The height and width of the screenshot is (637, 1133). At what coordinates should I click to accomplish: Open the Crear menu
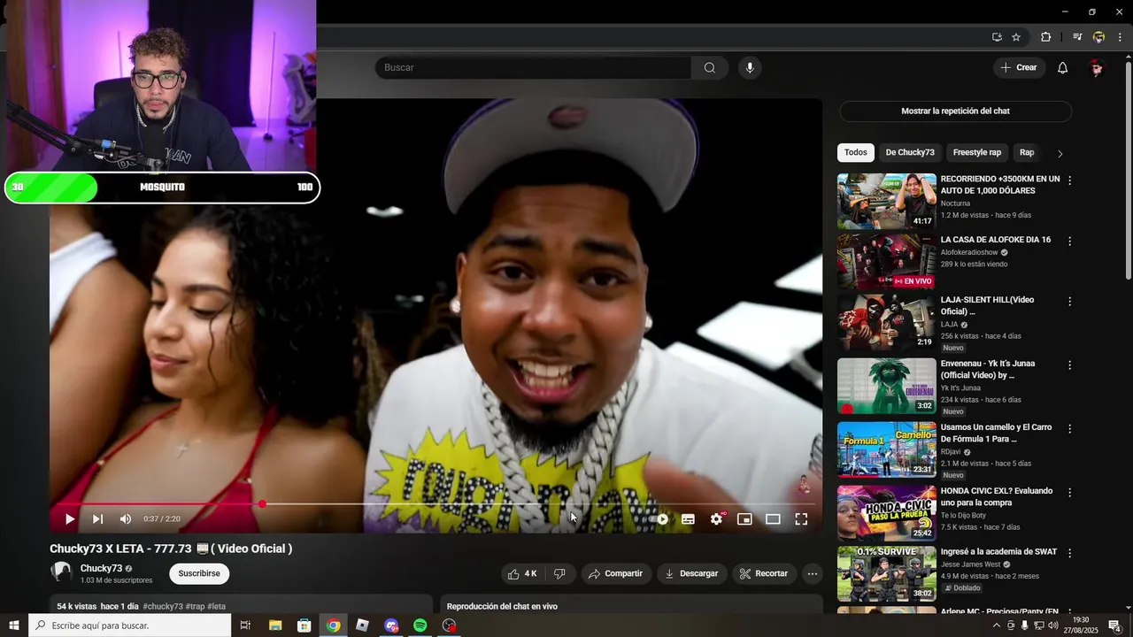pos(1019,68)
